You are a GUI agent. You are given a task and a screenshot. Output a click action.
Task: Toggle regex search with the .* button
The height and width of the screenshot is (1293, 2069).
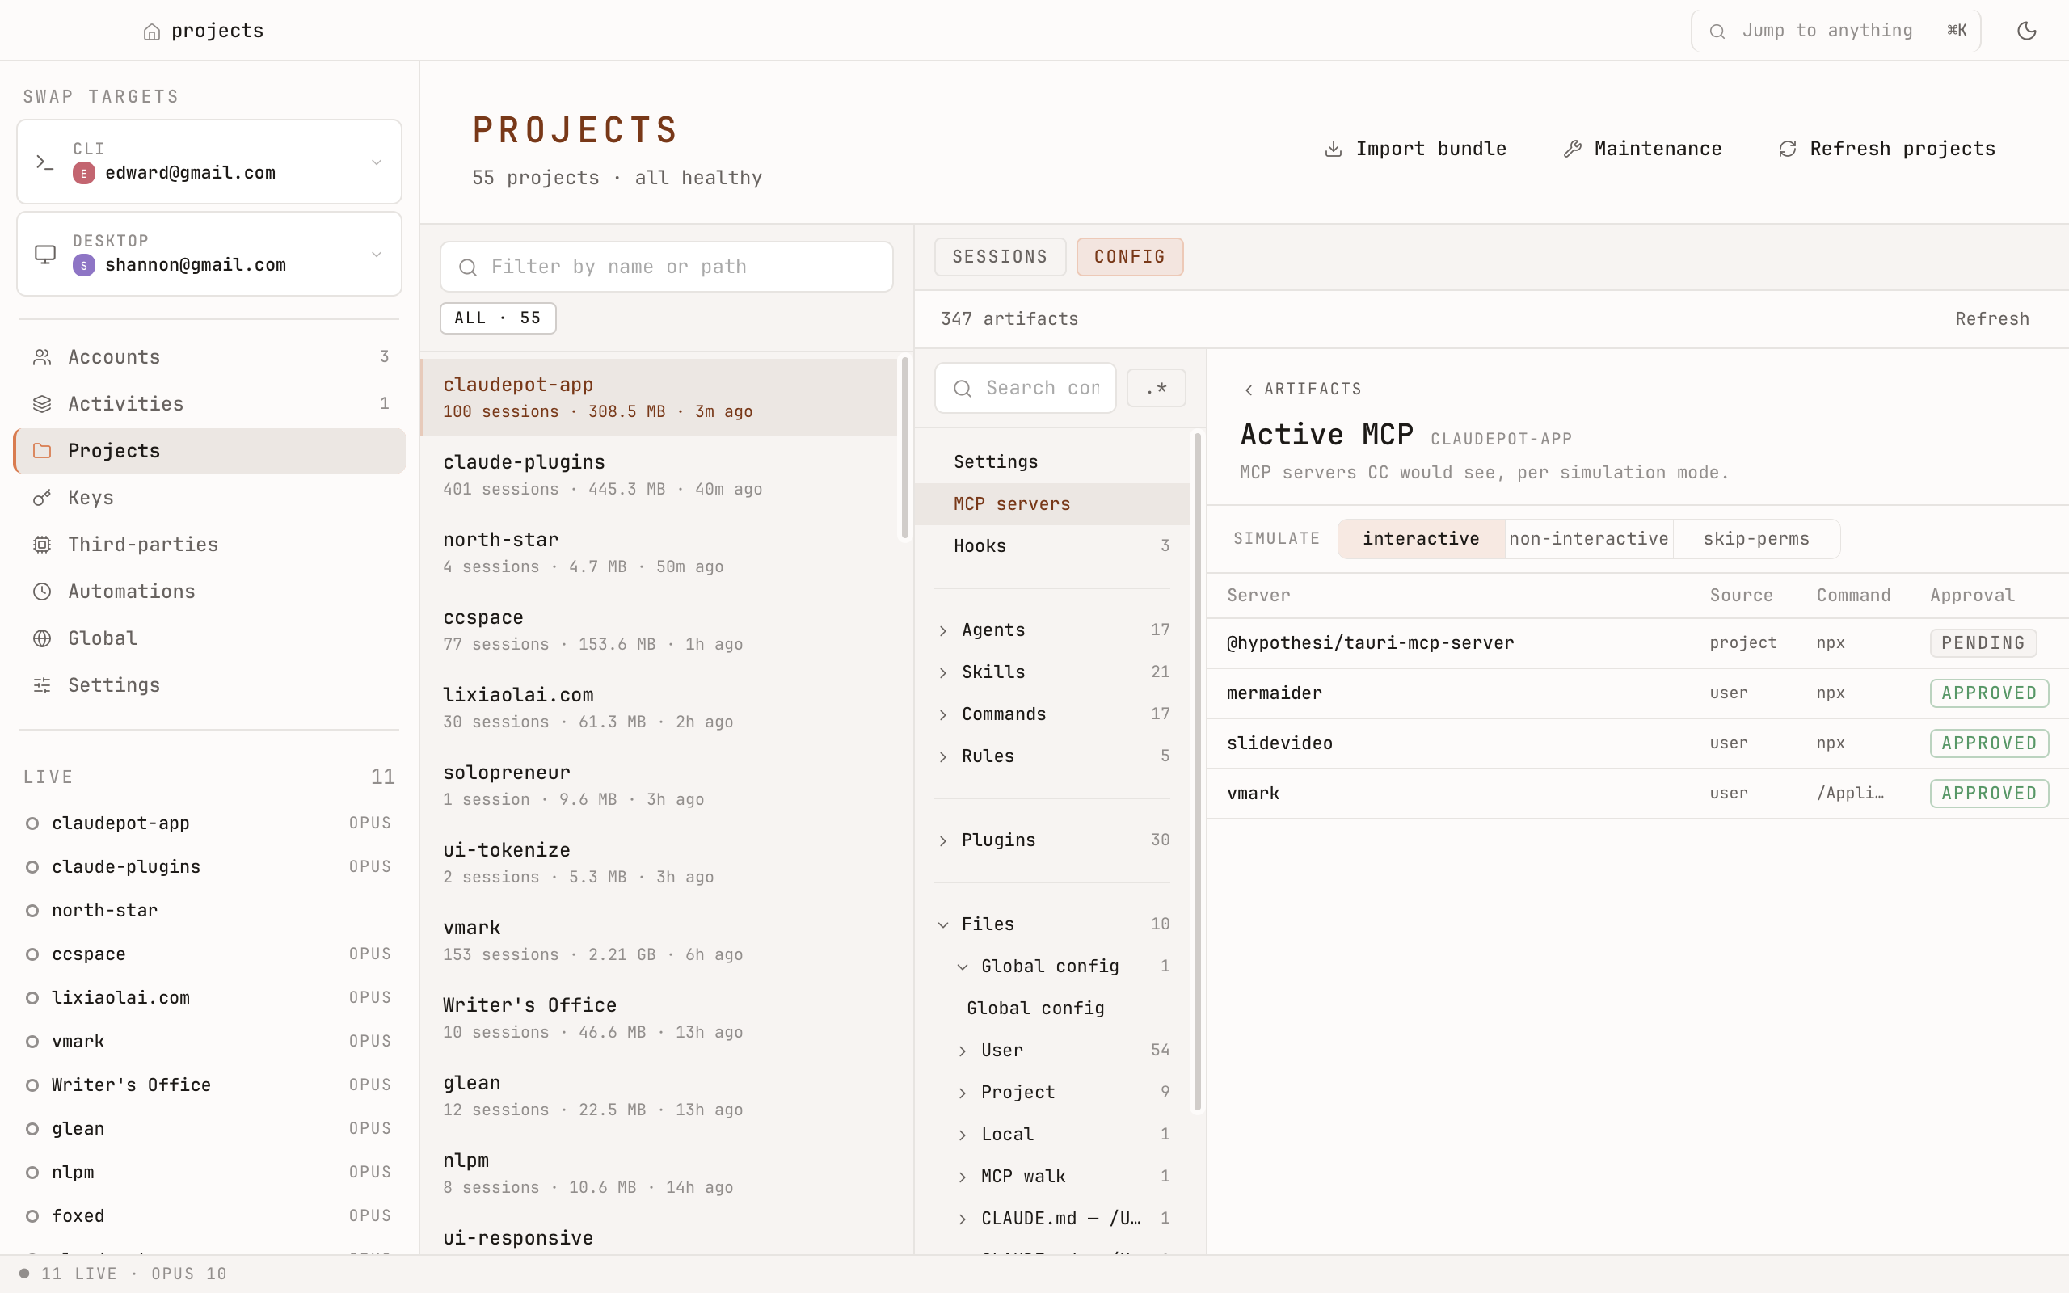(x=1156, y=387)
